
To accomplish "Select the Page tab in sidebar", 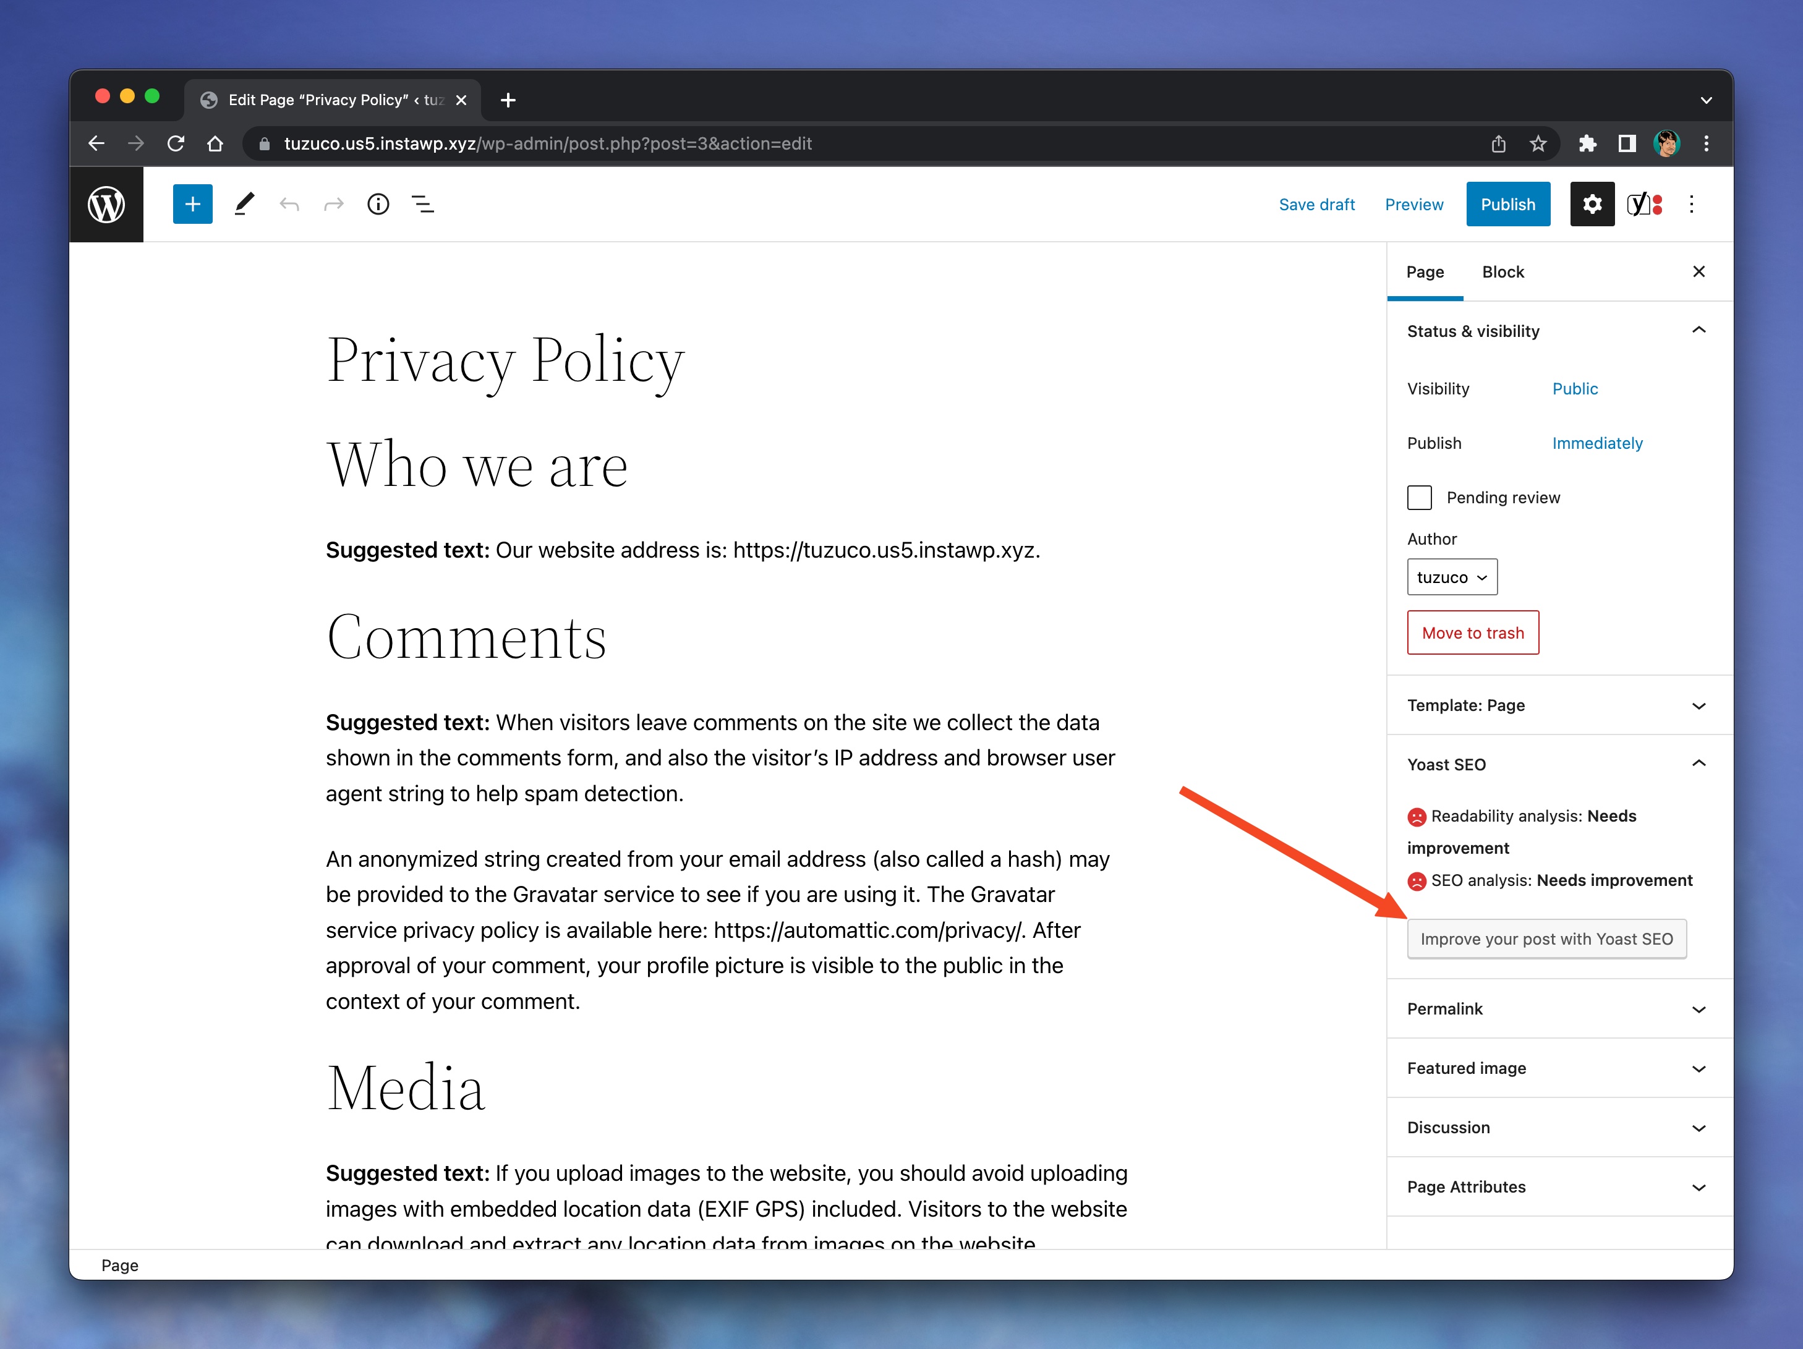I will point(1425,272).
